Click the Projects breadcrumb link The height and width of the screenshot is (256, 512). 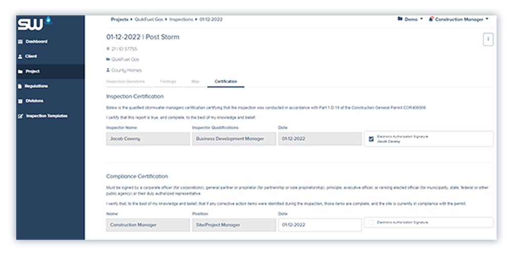tap(119, 19)
